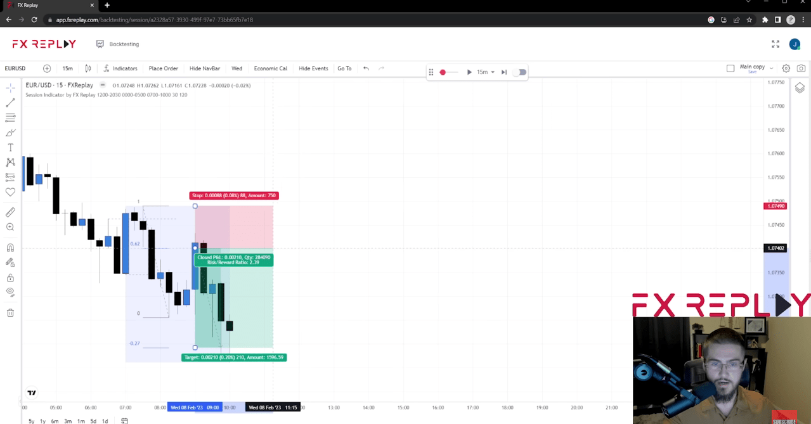Take a chart snapshot with camera icon

coord(801,68)
